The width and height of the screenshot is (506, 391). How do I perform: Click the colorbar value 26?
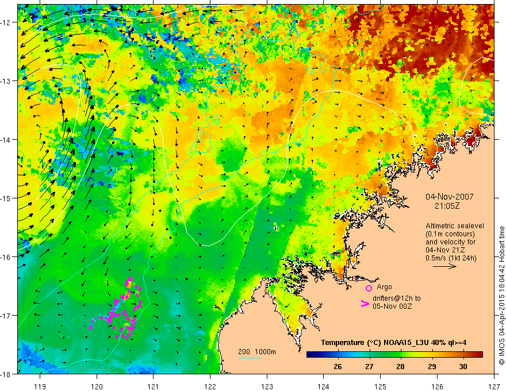click(338, 366)
